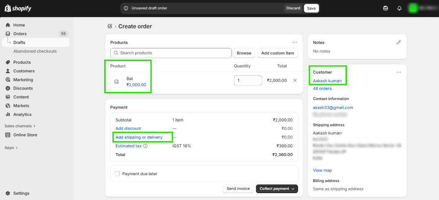Click the pencil icon to edit notes
This screenshot has height=200, width=439.
399,42
